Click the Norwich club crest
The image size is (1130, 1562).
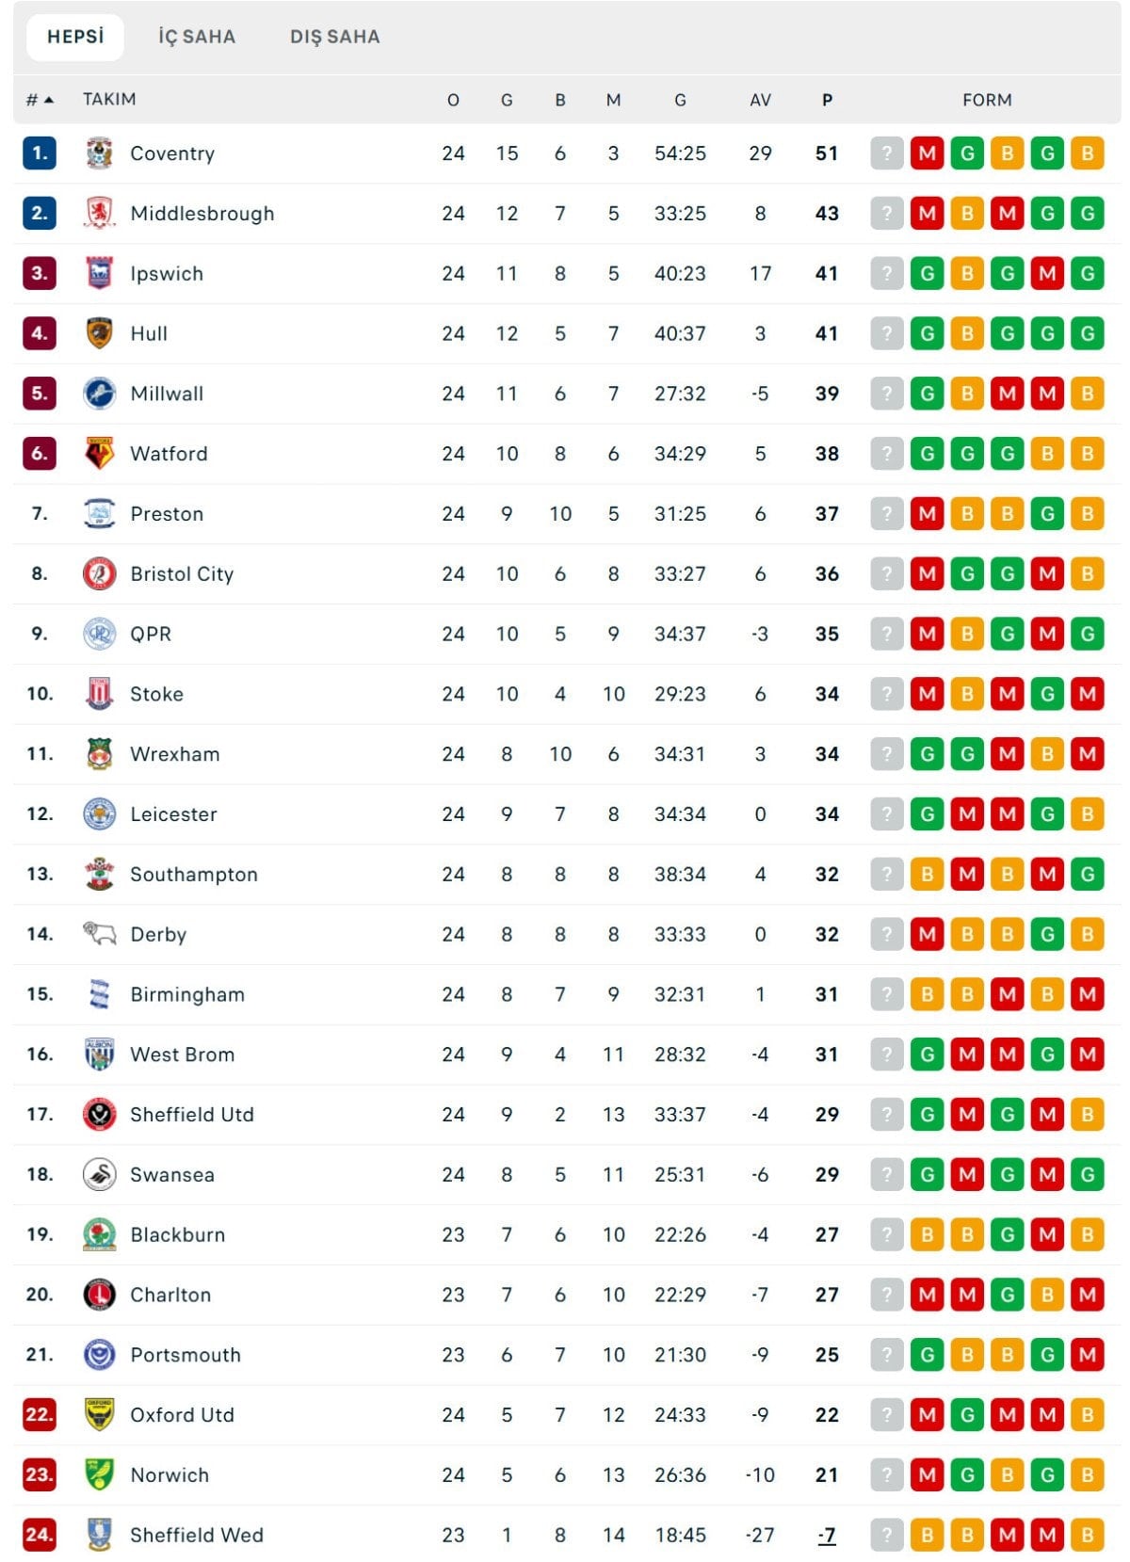(99, 1475)
